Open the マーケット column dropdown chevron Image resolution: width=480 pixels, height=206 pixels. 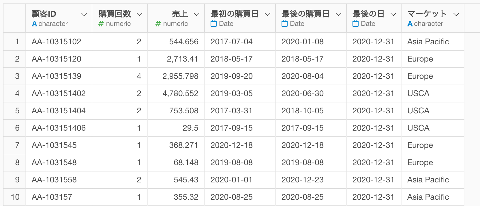pyautogui.click(x=456, y=14)
